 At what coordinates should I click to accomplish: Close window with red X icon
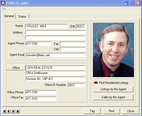click(138, 3)
